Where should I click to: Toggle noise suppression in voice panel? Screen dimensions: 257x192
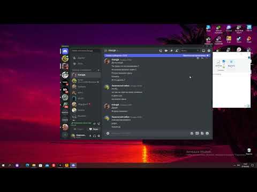click(x=94, y=123)
